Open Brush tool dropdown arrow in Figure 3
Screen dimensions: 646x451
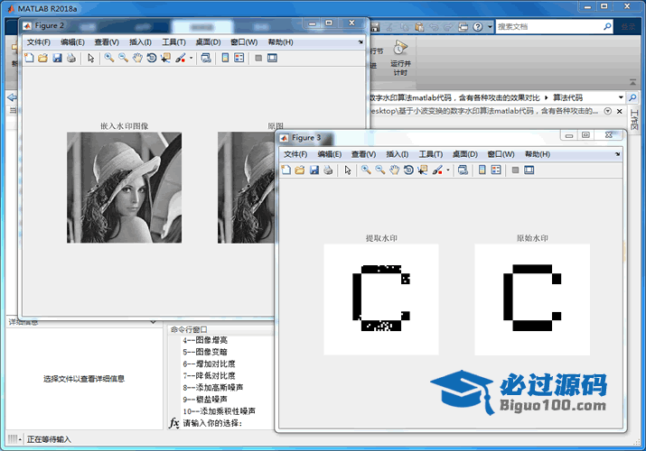pyautogui.click(x=447, y=170)
